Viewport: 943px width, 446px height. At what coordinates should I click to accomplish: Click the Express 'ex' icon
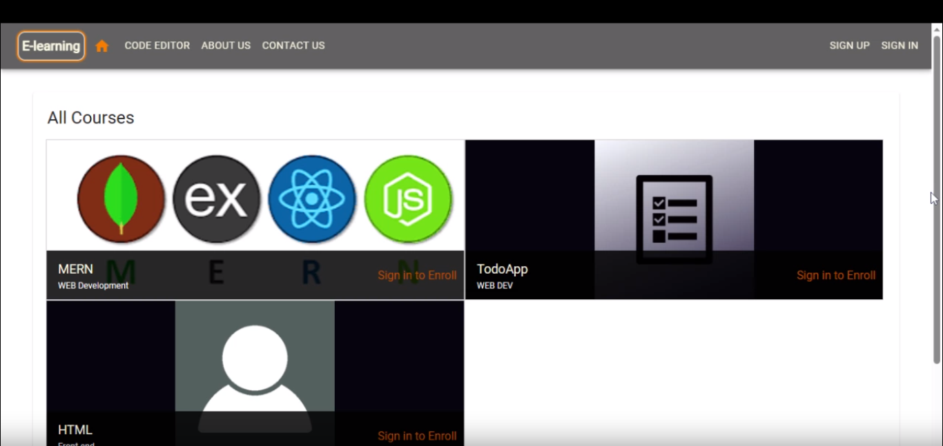click(217, 199)
